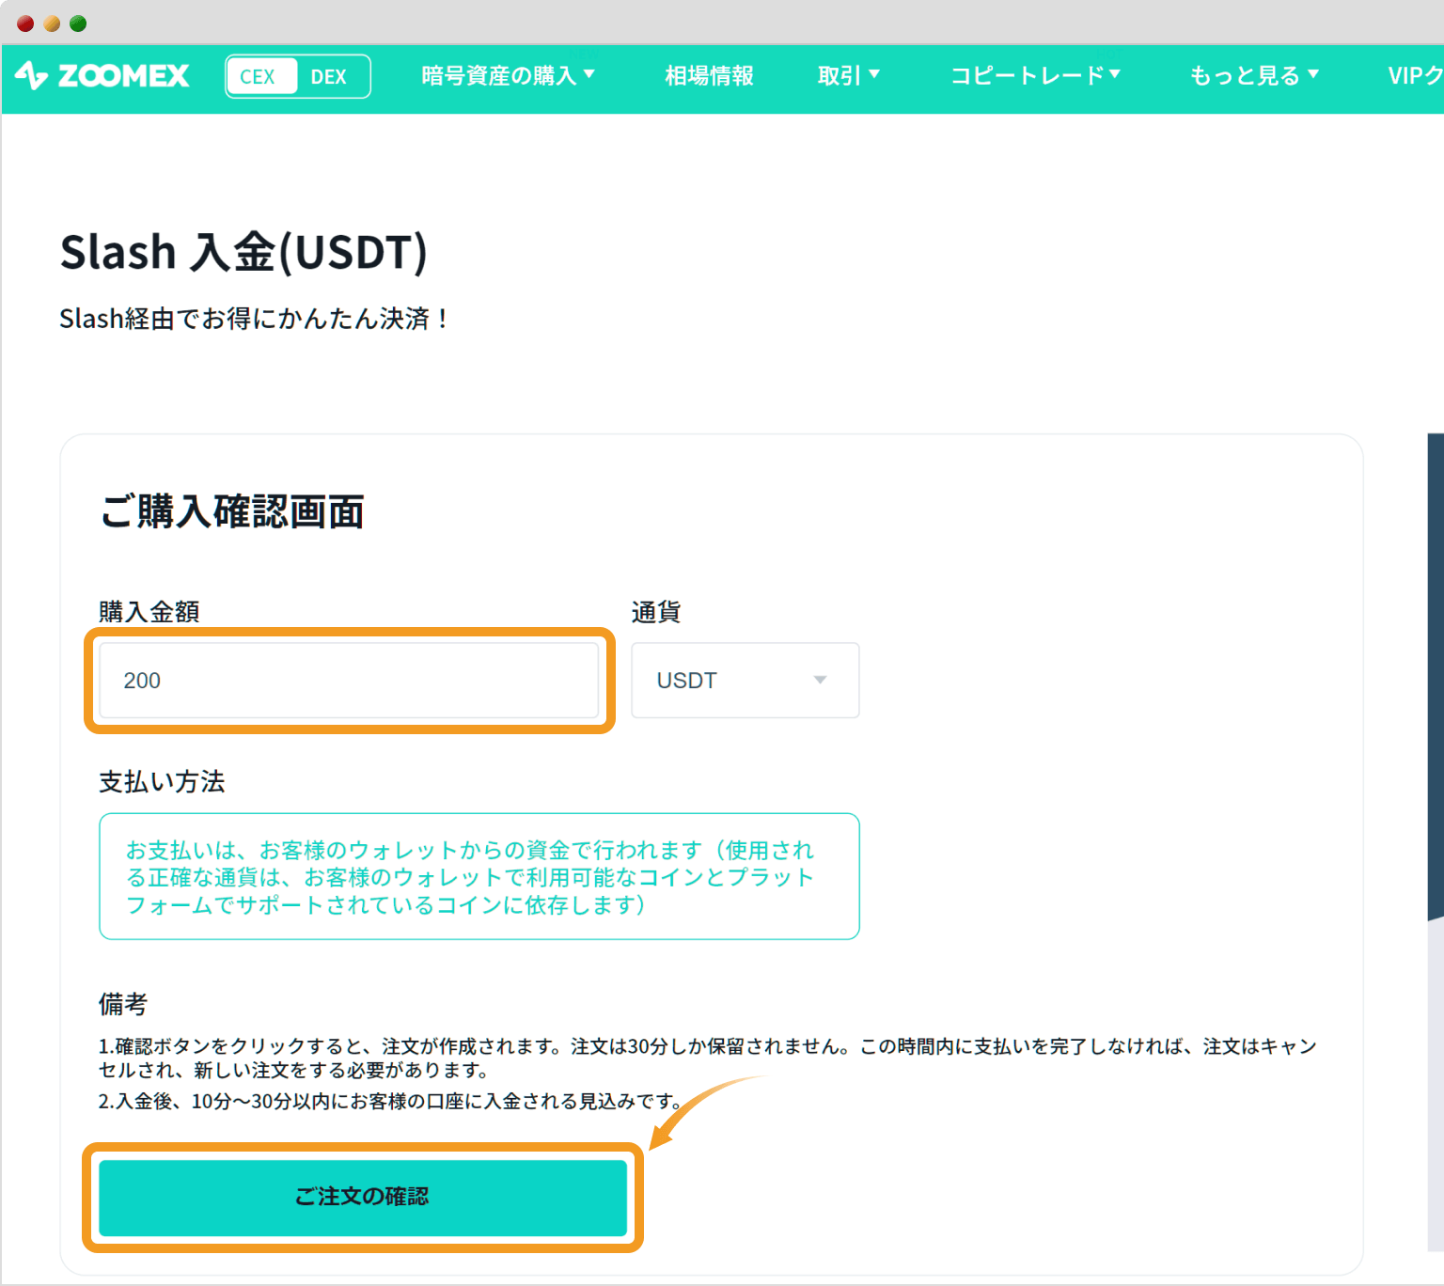Click the ZOOMEX logo icon
The height and width of the screenshot is (1286, 1444).
pos(31,76)
